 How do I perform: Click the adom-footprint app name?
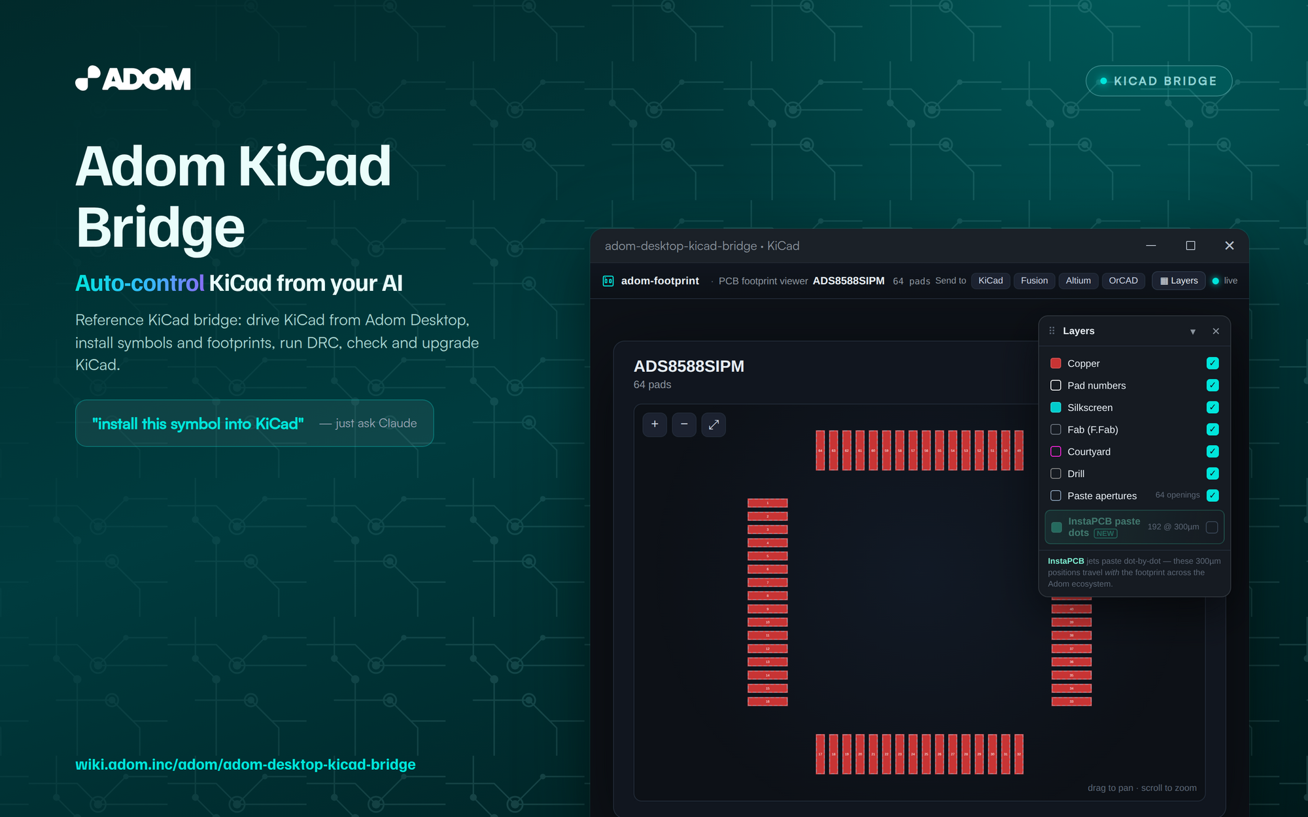tap(660, 281)
